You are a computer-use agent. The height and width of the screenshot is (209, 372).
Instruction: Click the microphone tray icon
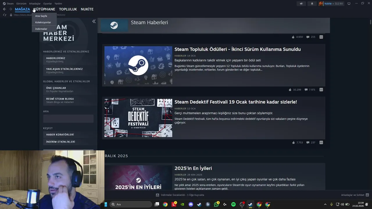tap(331, 204)
